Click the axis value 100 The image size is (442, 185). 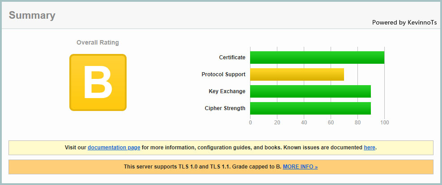(x=384, y=123)
